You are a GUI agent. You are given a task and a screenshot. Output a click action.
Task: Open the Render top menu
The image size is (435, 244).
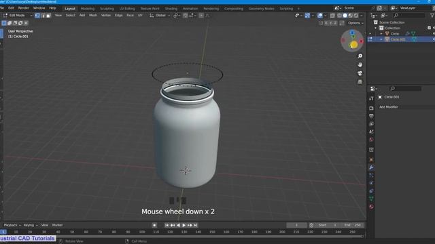(x=23, y=8)
